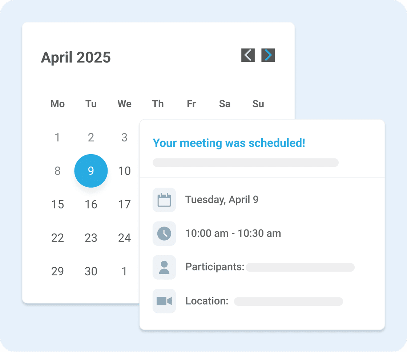
Task: Click the placeholder bar under the meeting heading
Action: [245, 163]
